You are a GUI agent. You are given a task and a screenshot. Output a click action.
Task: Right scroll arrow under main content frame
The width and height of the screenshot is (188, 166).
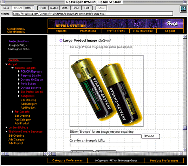181,154
